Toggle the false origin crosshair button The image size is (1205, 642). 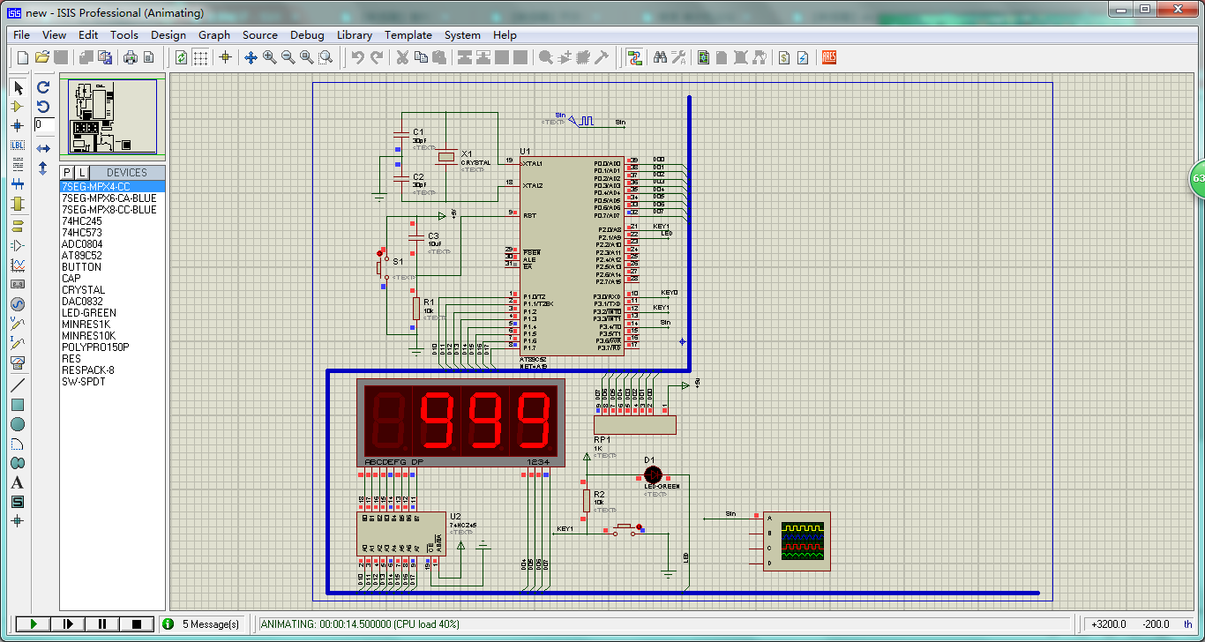click(x=225, y=57)
